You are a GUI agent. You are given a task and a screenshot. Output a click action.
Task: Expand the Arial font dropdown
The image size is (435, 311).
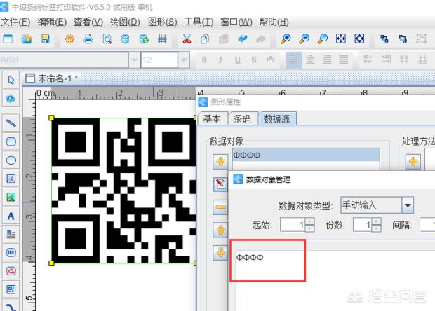(x=134, y=60)
